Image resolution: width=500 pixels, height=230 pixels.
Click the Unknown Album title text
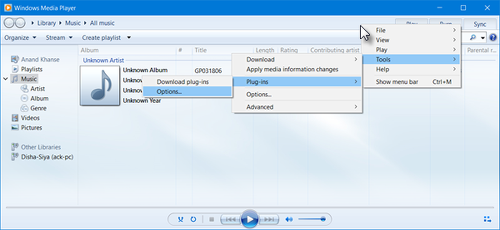point(145,70)
